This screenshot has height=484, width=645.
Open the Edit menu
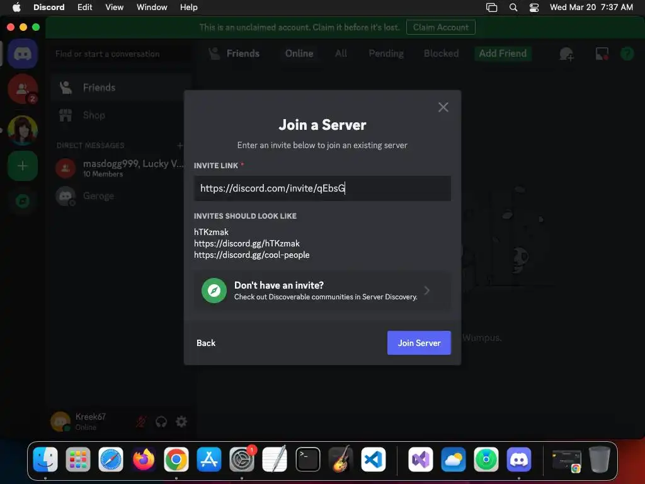tap(85, 7)
